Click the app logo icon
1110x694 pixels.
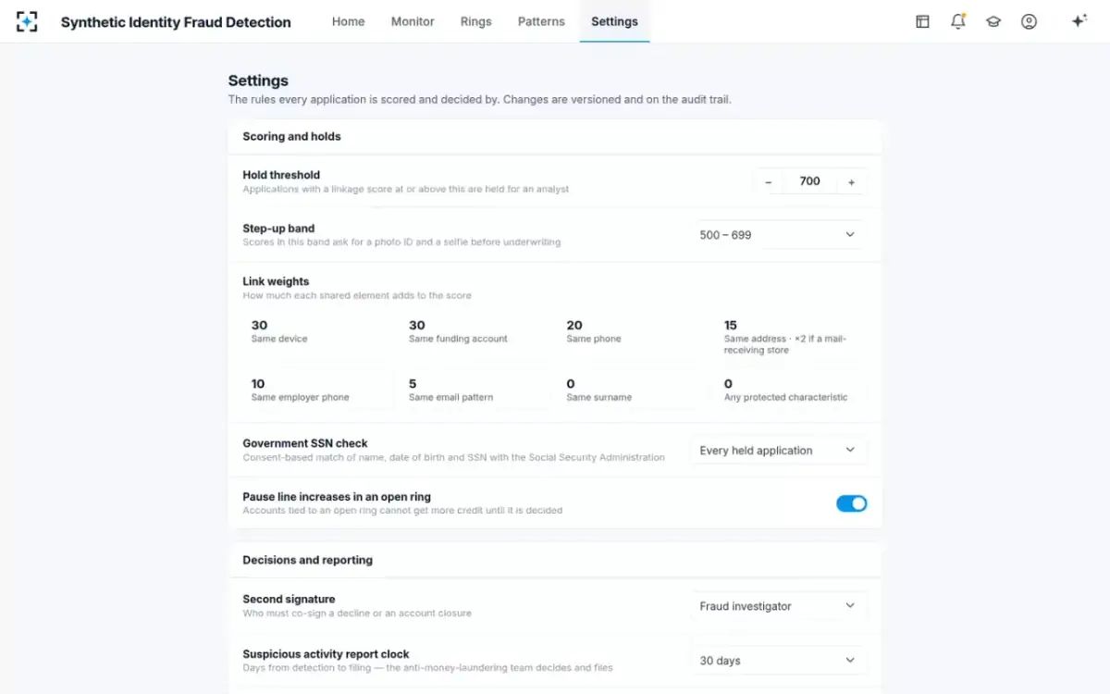[27, 21]
